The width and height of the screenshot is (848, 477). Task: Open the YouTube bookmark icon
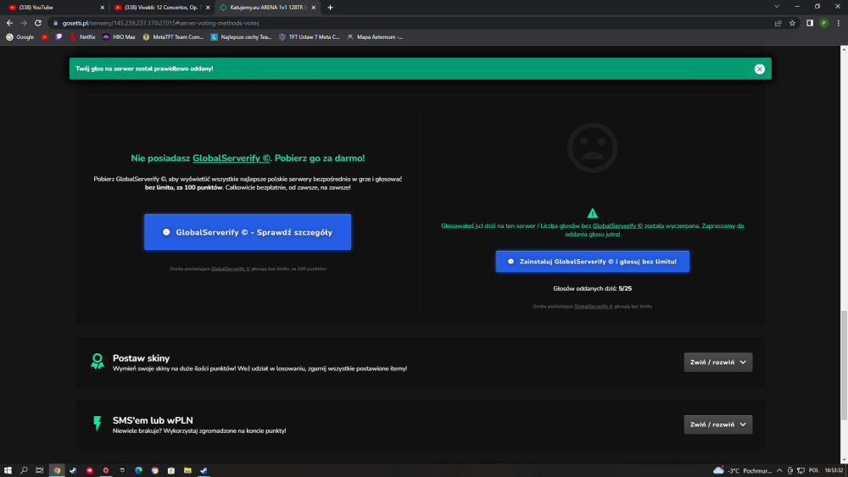pyautogui.click(x=44, y=37)
